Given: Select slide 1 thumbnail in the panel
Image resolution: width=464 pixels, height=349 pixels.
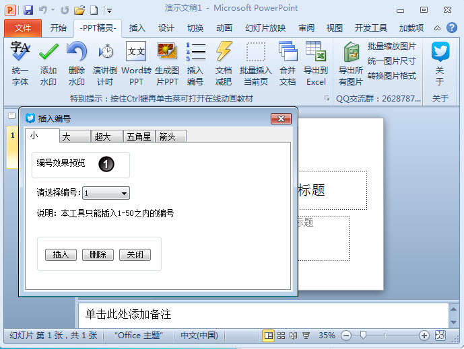Looking at the screenshot, I should point(13,147).
